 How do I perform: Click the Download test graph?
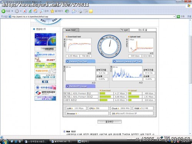coord(79,45)
